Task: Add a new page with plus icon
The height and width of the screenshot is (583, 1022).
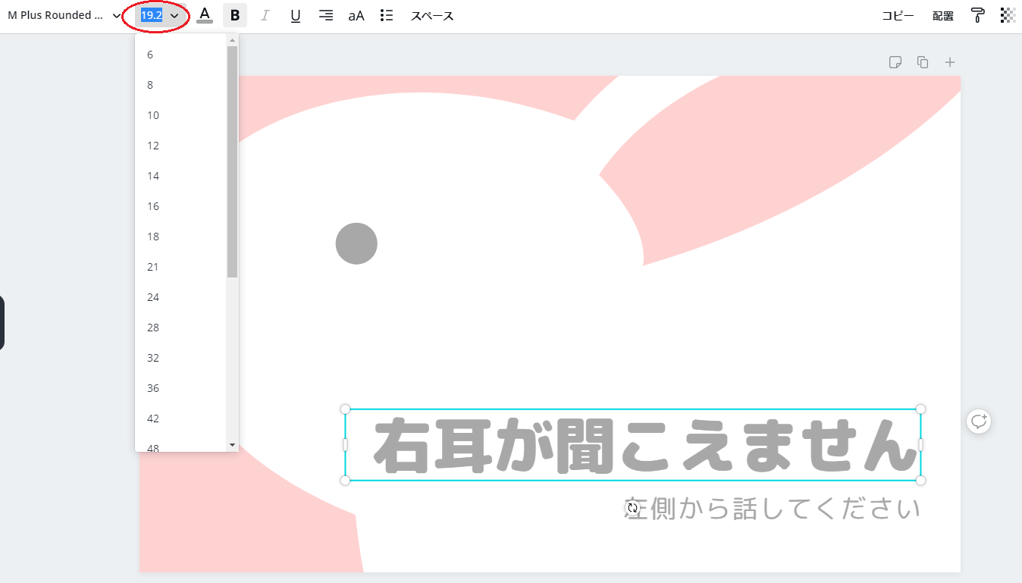Action: click(x=950, y=62)
